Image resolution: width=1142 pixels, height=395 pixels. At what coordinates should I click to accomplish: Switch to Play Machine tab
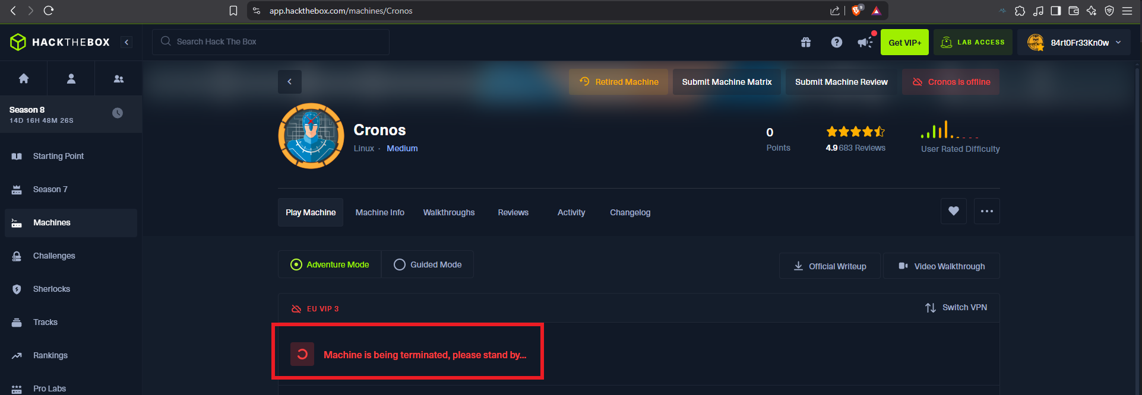pos(311,212)
